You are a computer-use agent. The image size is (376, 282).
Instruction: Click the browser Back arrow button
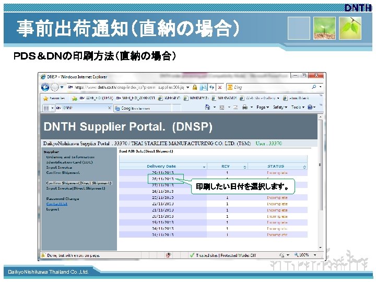pyautogui.click(x=45, y=87)
